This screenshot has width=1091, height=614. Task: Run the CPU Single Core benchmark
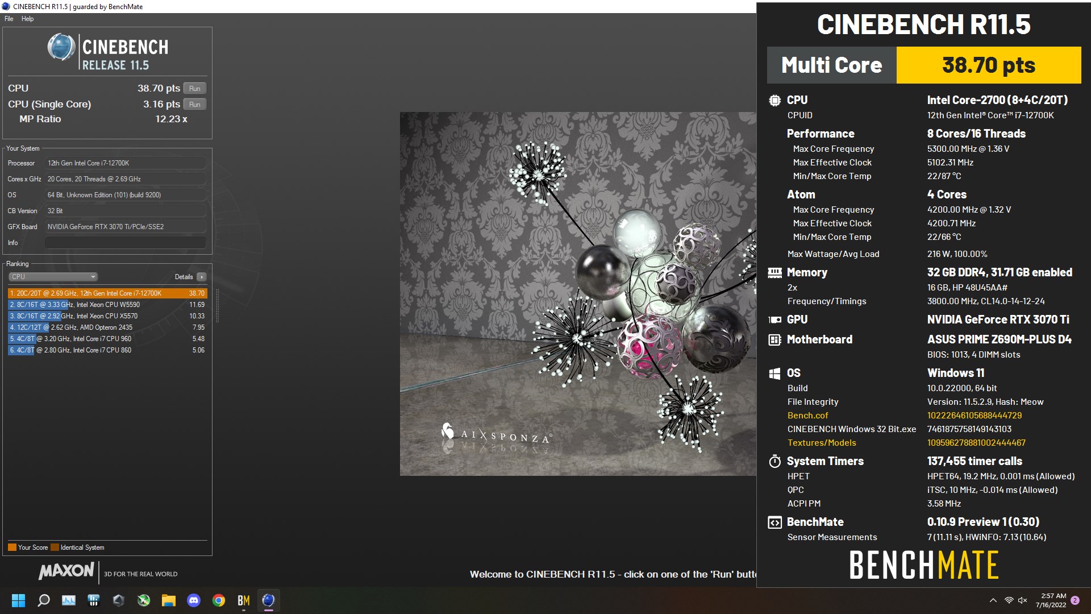(x=195, y=105)
